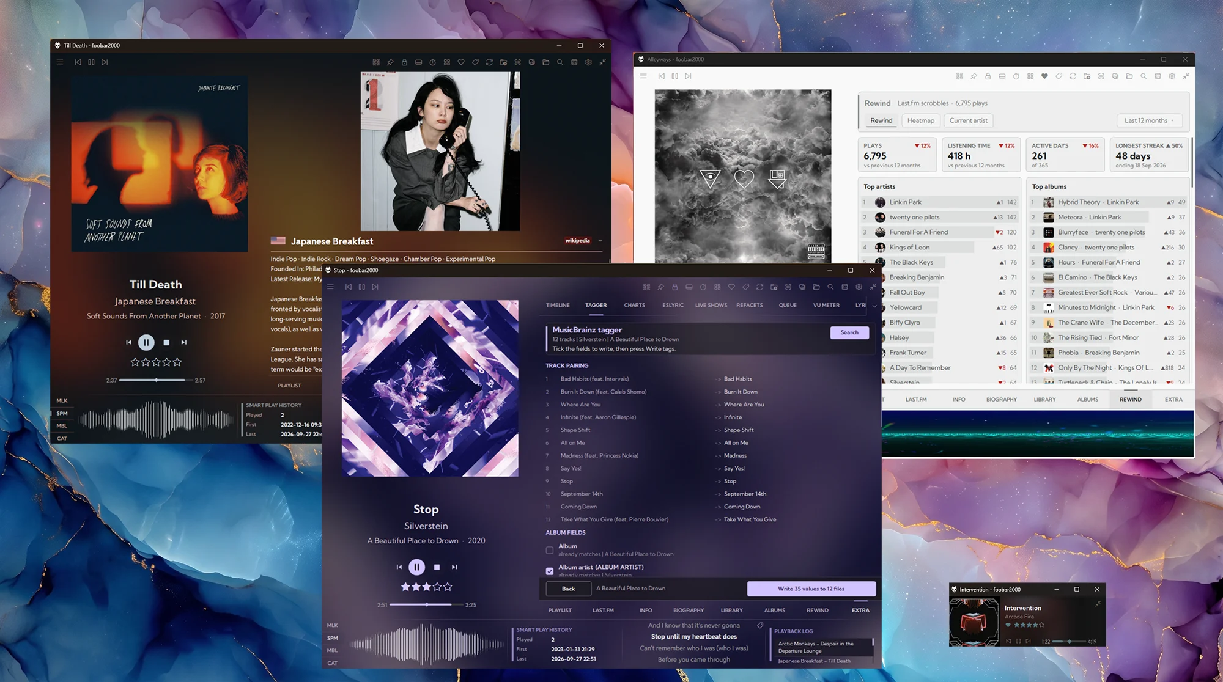Stop playback using the Stop window's square button
1223x682 pixels.
pyautogui.click(x=437, y=568)
